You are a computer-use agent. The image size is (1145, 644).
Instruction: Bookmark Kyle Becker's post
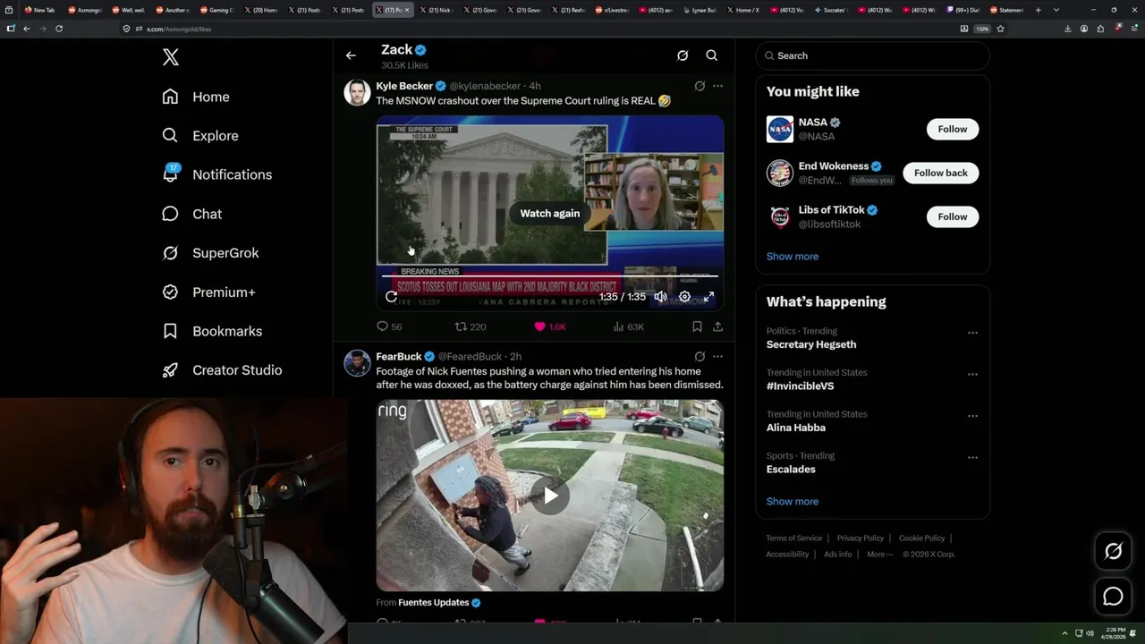[697, 326]
